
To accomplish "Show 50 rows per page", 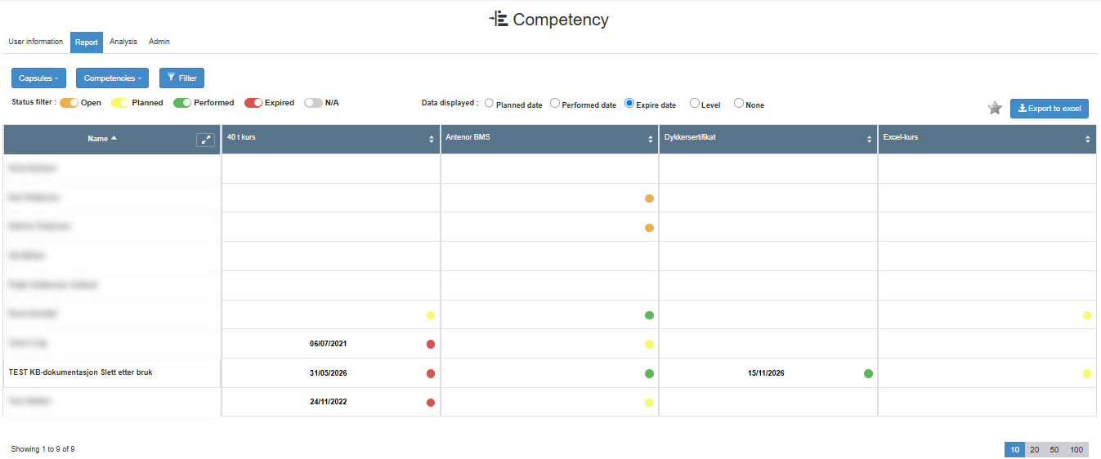I will (1054, 450).
